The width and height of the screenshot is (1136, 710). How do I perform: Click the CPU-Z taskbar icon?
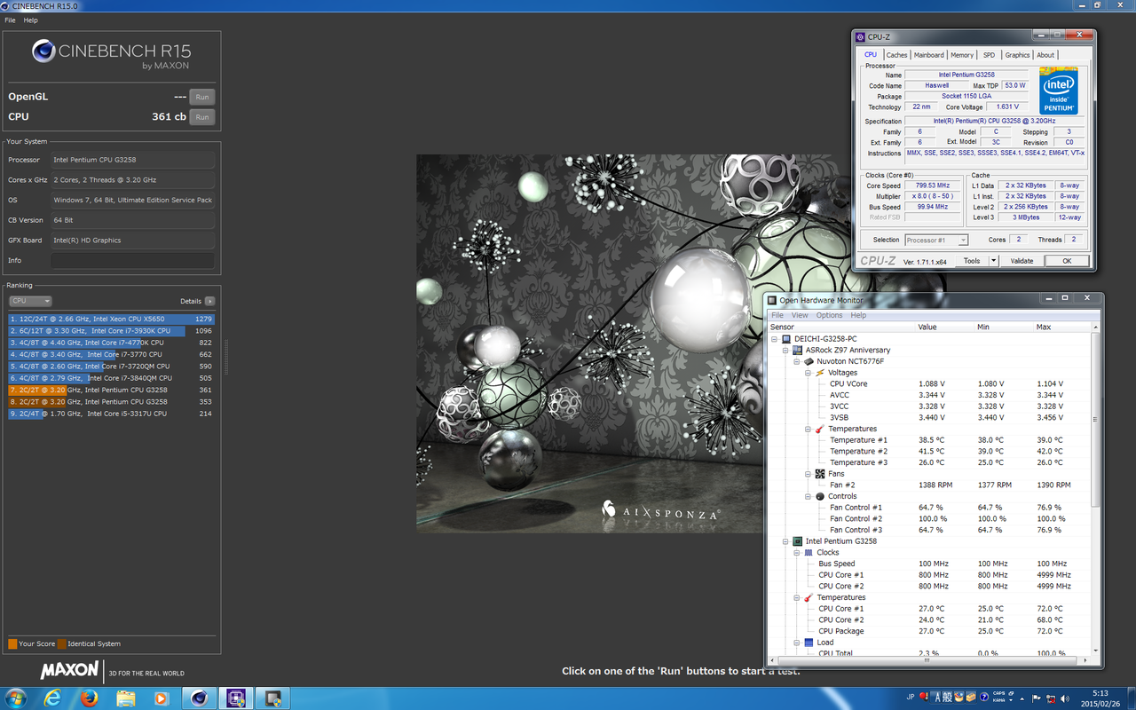click(x=236, y=698)
